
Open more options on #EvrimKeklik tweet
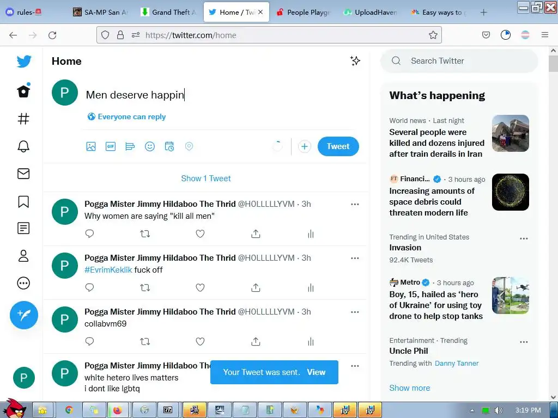coord(355,259)
